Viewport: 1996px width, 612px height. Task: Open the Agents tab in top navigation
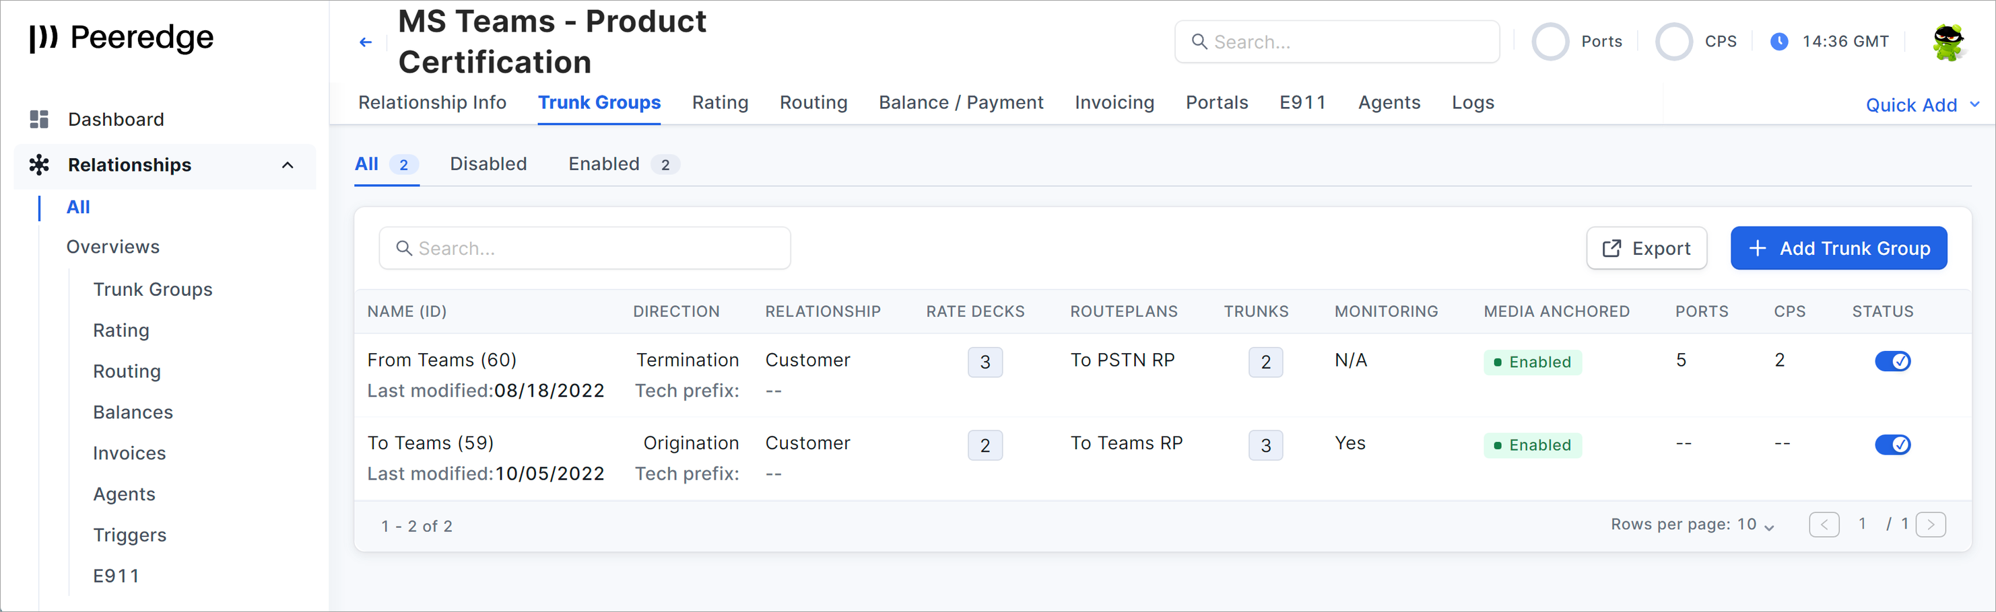(1389, 103)
